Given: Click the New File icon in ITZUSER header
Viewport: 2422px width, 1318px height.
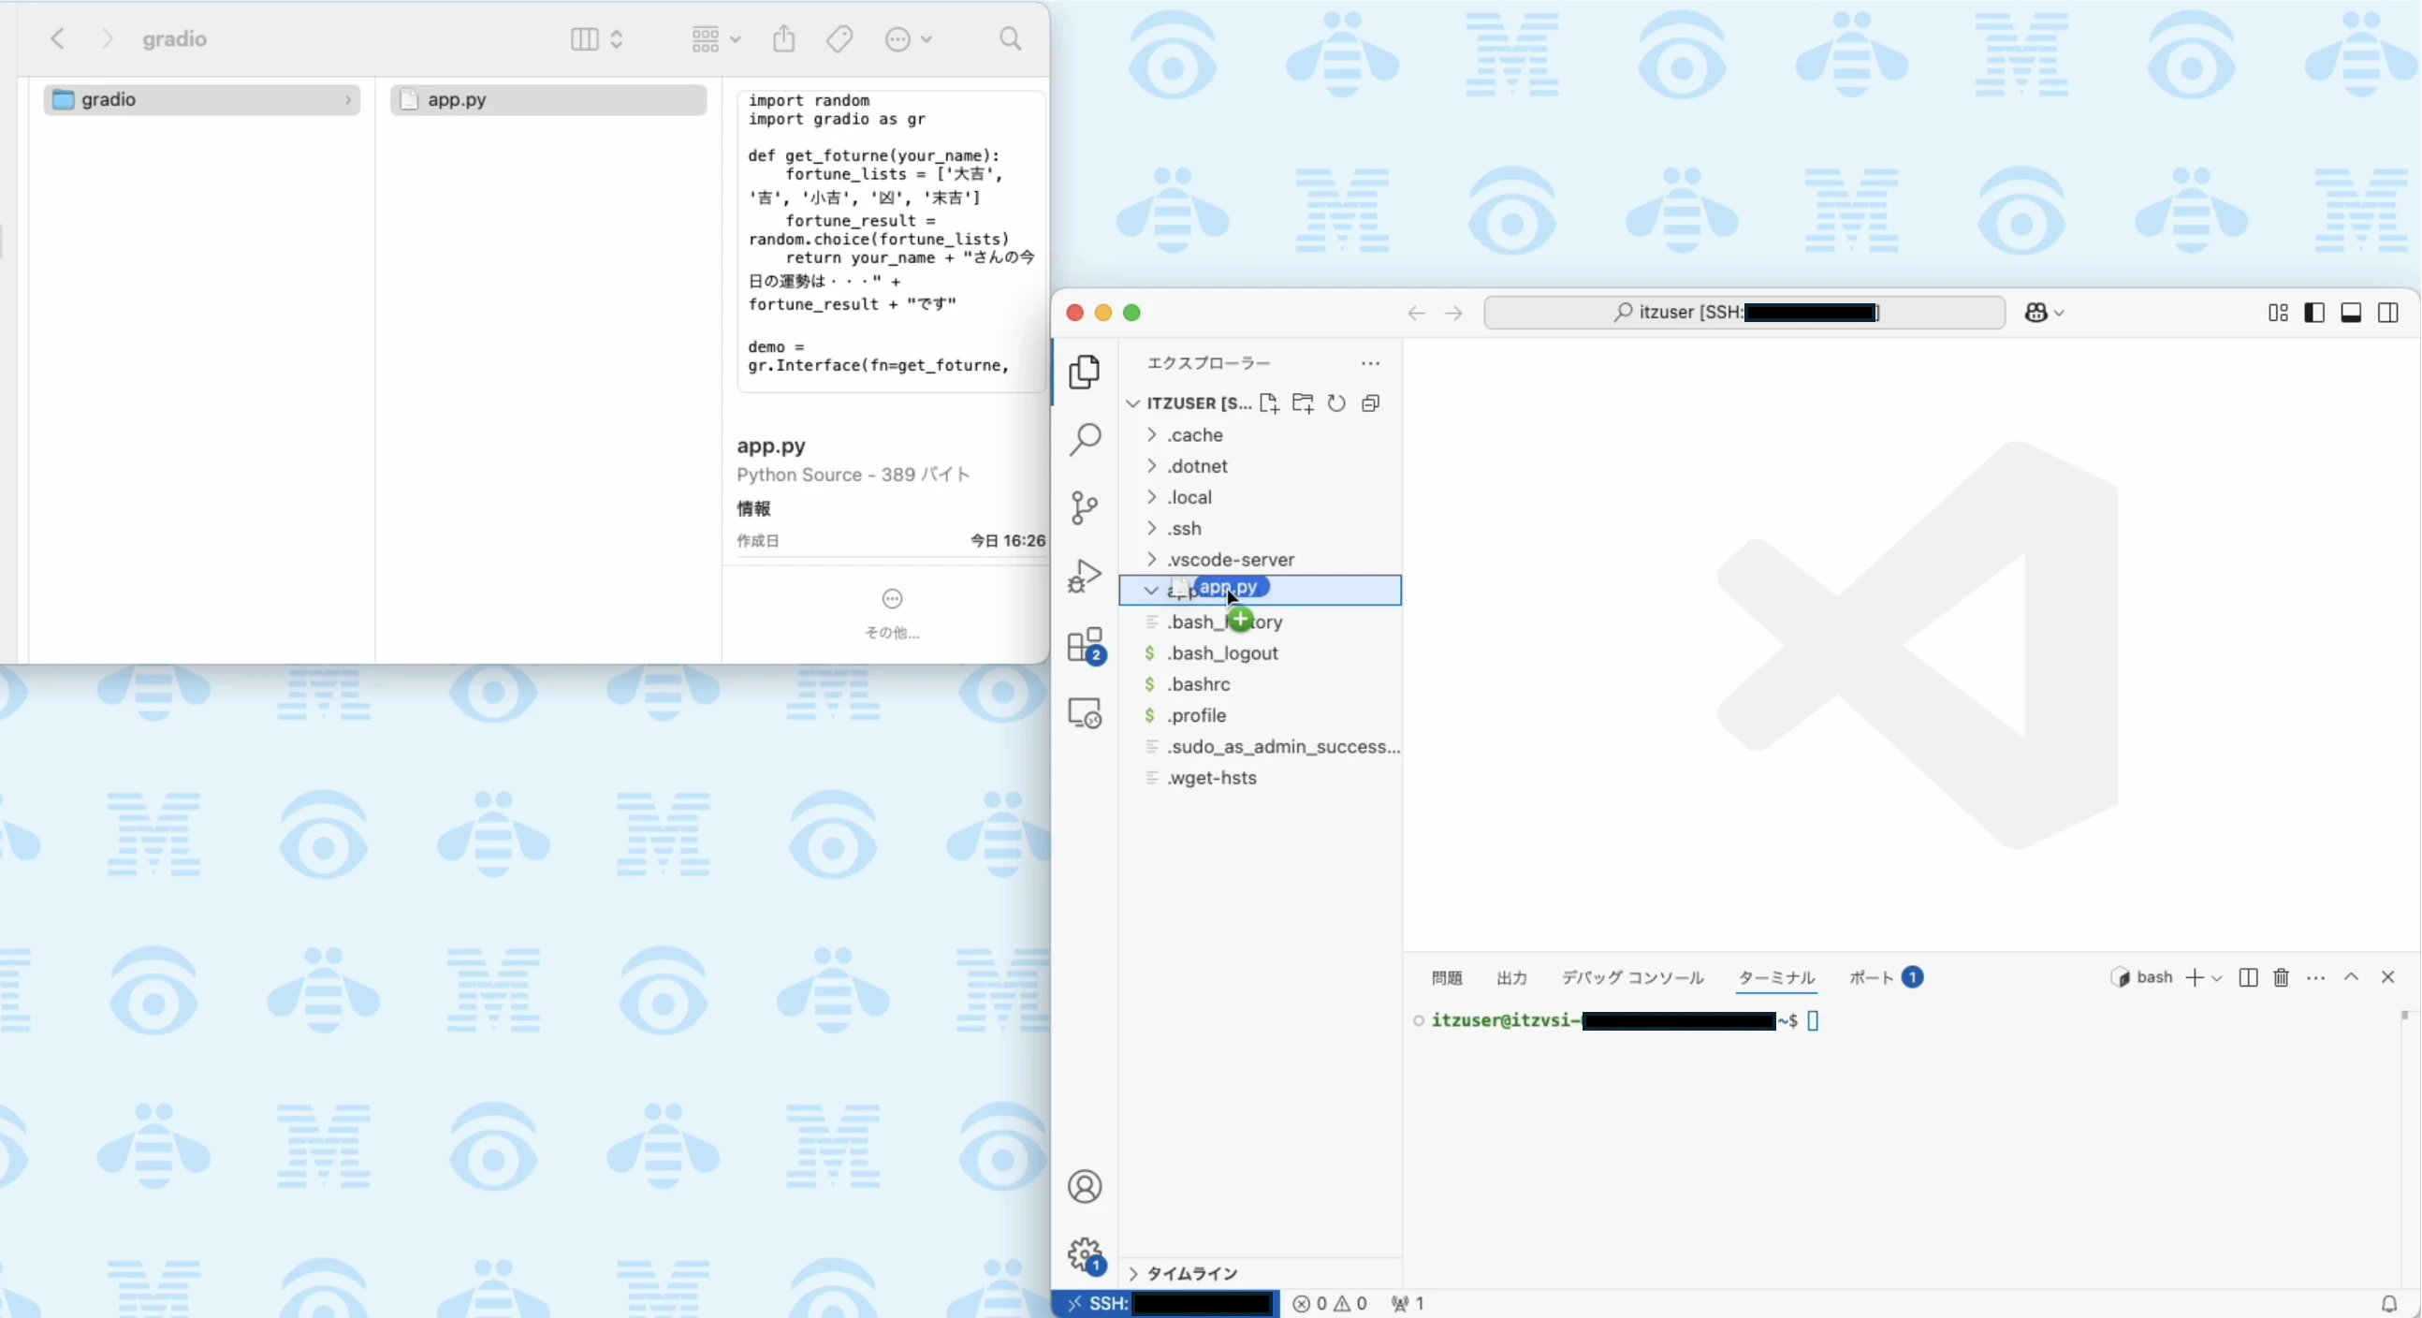Looking at the screenshot, I should 1269,403.
